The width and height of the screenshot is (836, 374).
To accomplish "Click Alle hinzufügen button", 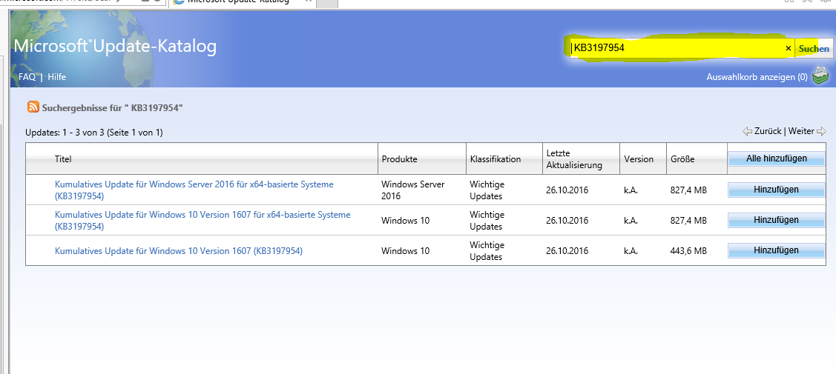I will 776,158.
